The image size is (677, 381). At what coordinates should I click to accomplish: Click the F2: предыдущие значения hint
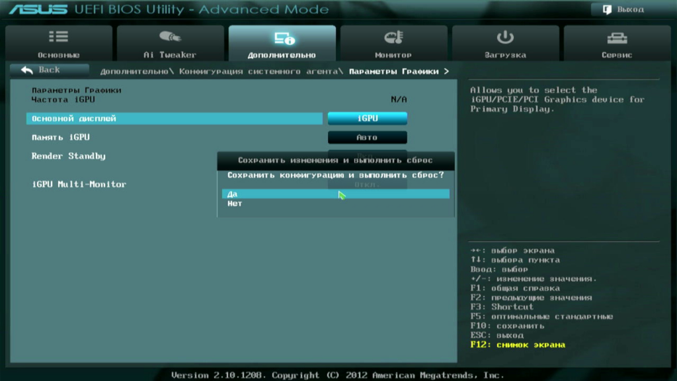click(x=531, y=298)
